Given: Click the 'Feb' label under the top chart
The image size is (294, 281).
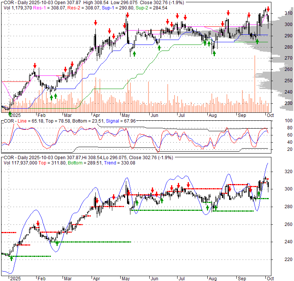Looking at the screenshot, I should point(41,115).
